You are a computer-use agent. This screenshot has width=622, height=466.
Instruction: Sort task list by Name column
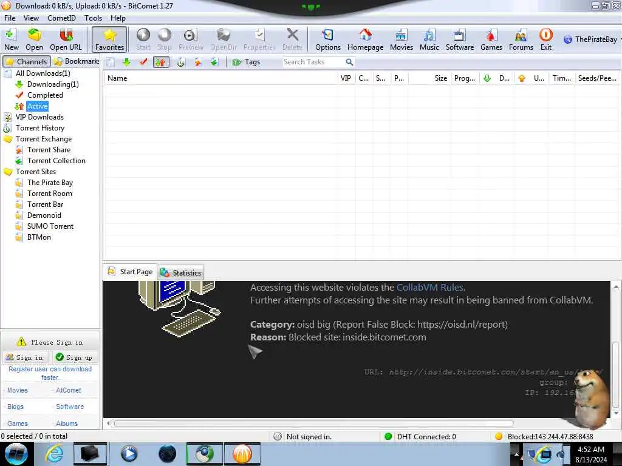coord(221,78)
